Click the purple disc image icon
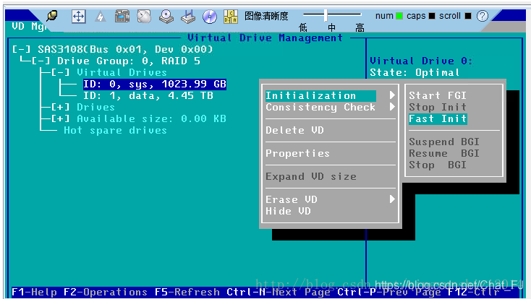Image resolution: width=531 pixels, height=299 pixels. coord(210,16)
